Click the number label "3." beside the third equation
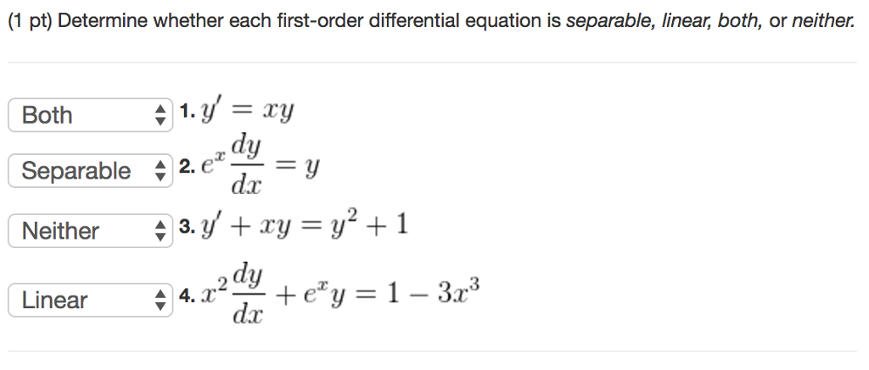Screen dimensions: 869x370 click(187, 228)
